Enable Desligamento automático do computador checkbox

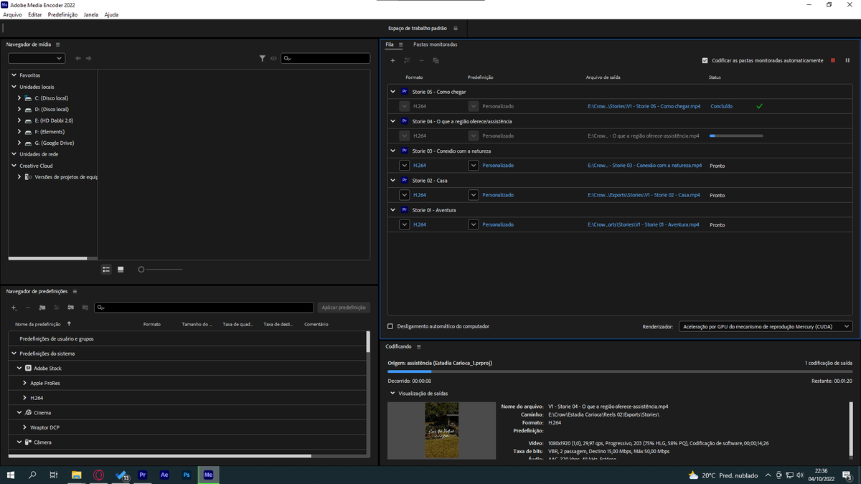pos(390,326)
